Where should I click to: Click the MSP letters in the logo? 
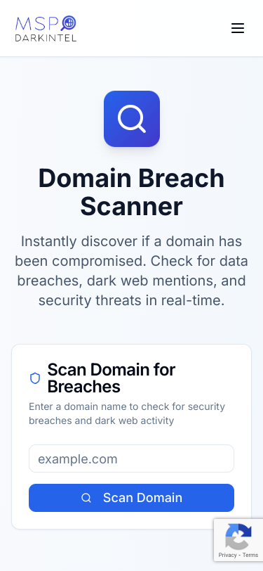(36, 24)
